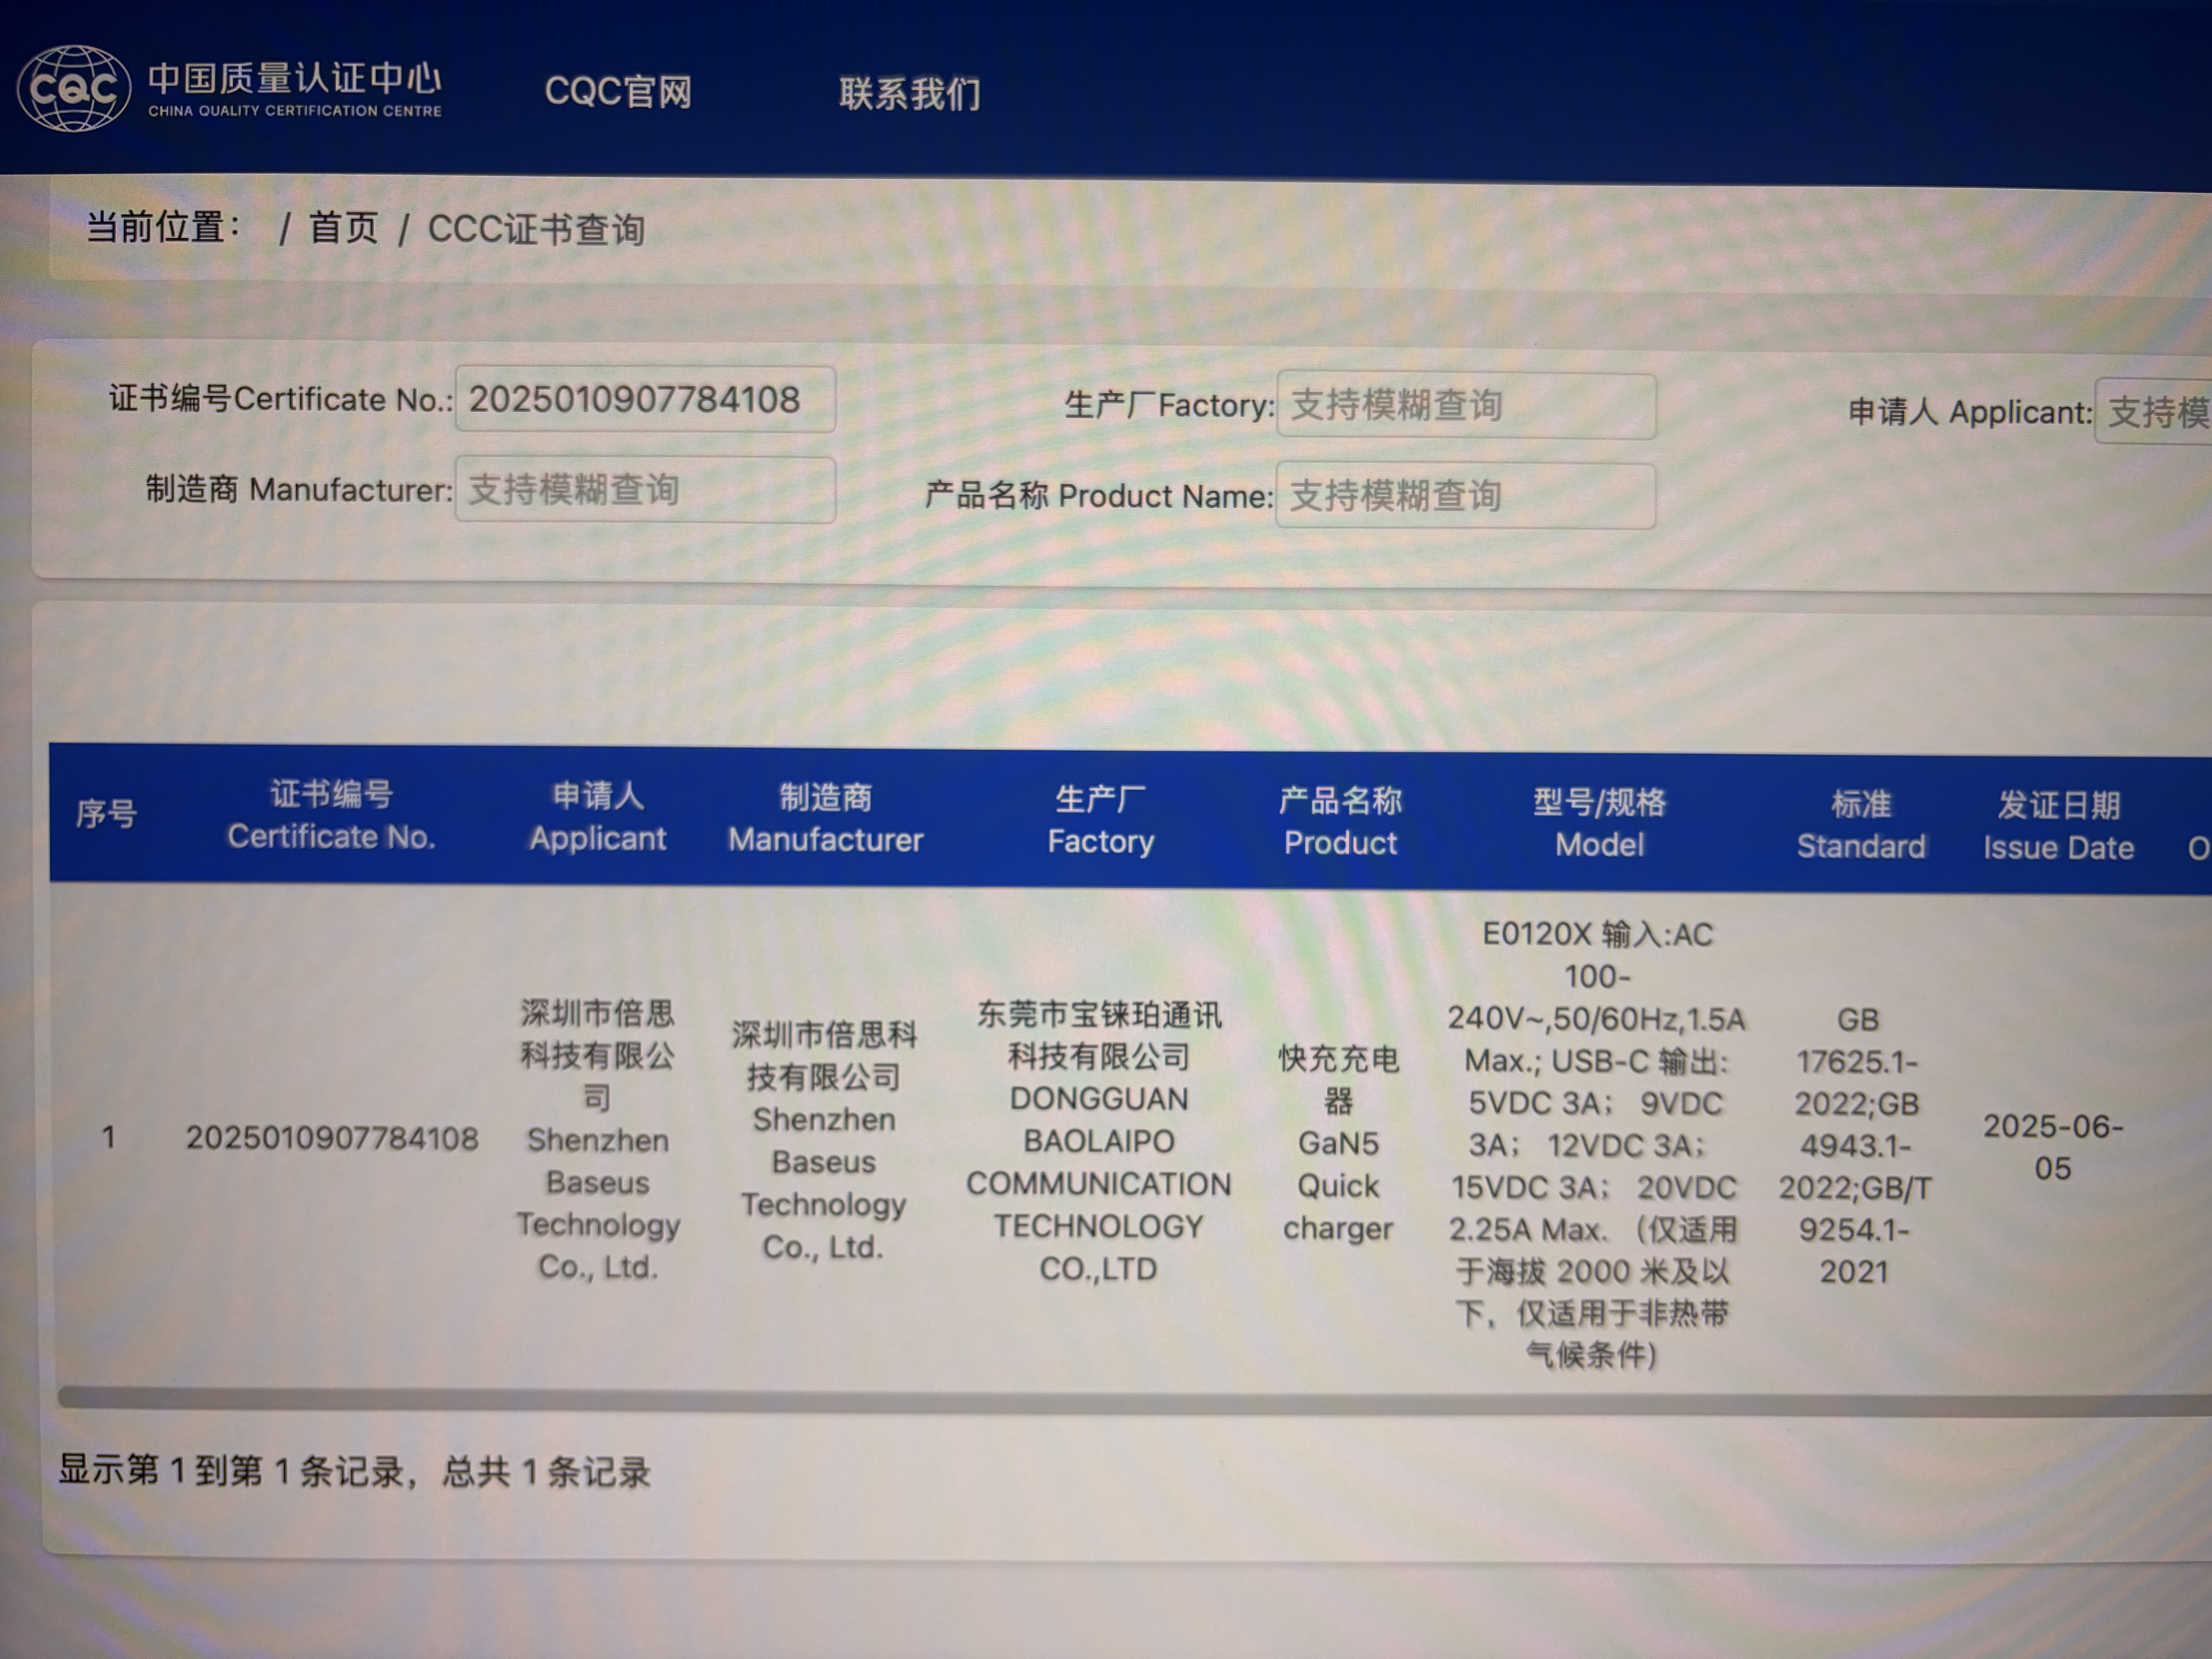Click row number 1 in the 序号 column
The height and width of the screenshot is (1659, 2212).
[108, 1137]
